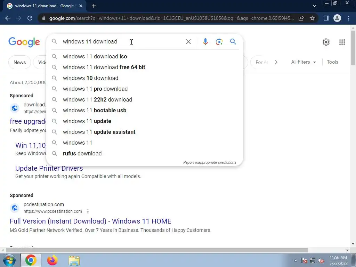Clear the search box with the X
This screenshot has height=267, width=356.
[x=188, y=42]
